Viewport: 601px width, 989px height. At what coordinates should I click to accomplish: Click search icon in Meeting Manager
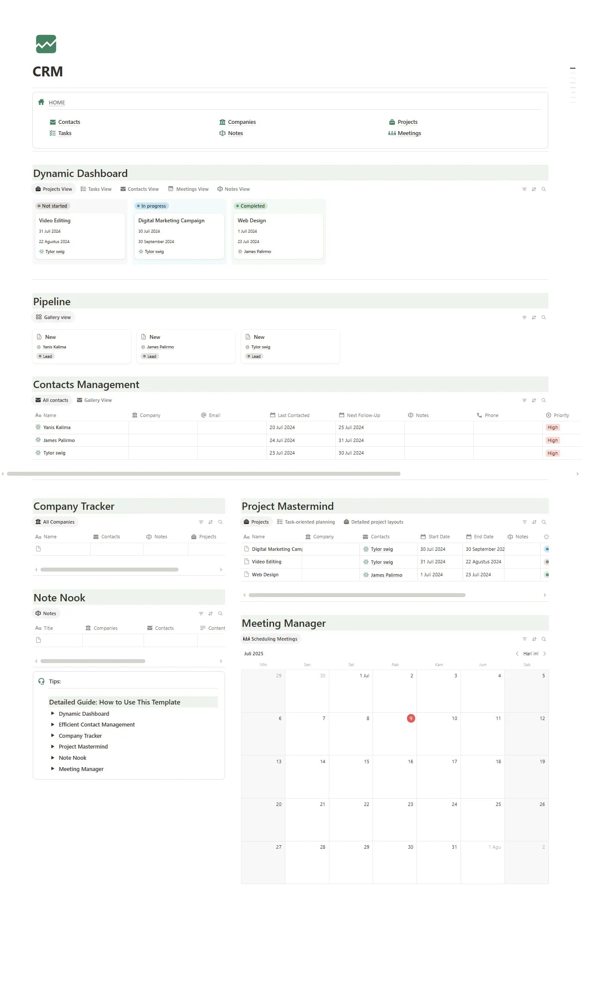[x=544, y=639]
